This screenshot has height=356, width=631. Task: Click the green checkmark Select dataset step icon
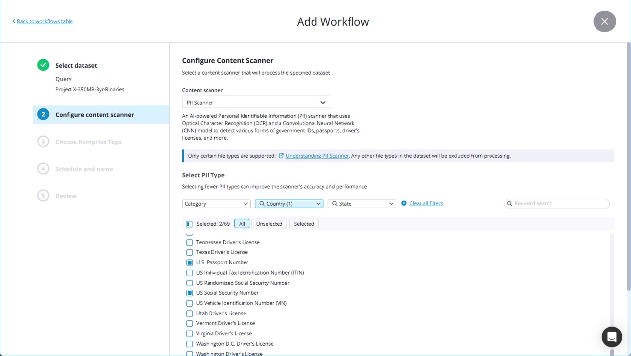coord(43,65)
